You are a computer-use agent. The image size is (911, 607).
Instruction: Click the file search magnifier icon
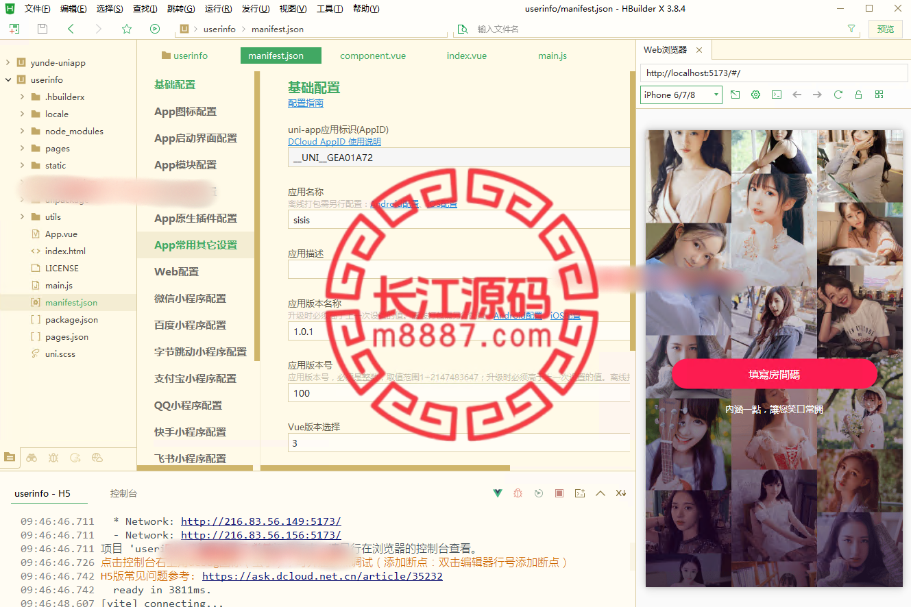[463, 29]
